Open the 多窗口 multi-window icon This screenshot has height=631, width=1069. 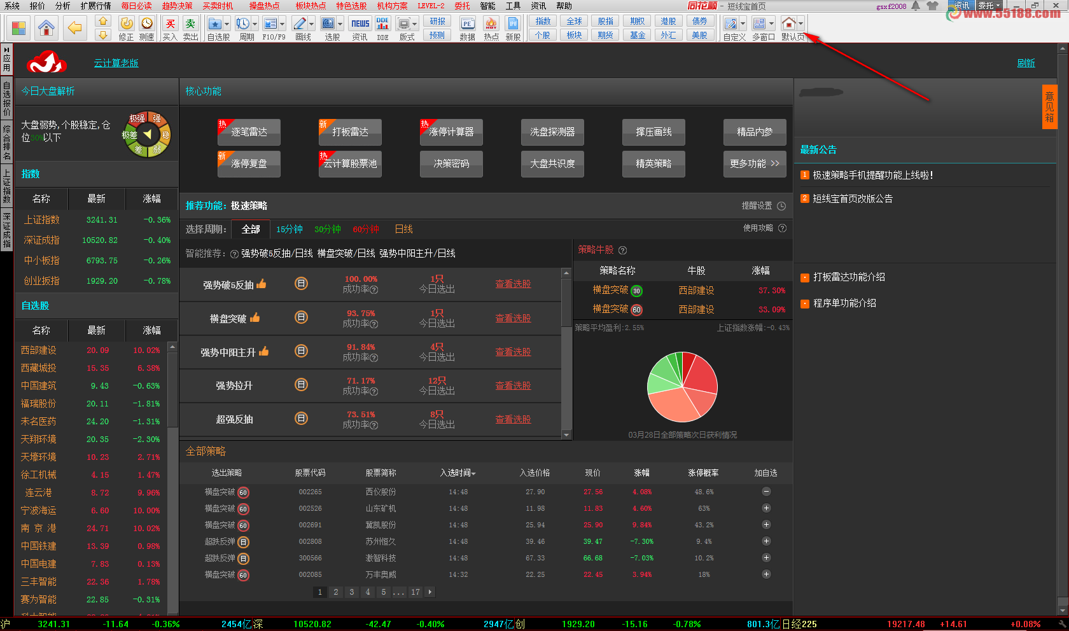(759, 24)
